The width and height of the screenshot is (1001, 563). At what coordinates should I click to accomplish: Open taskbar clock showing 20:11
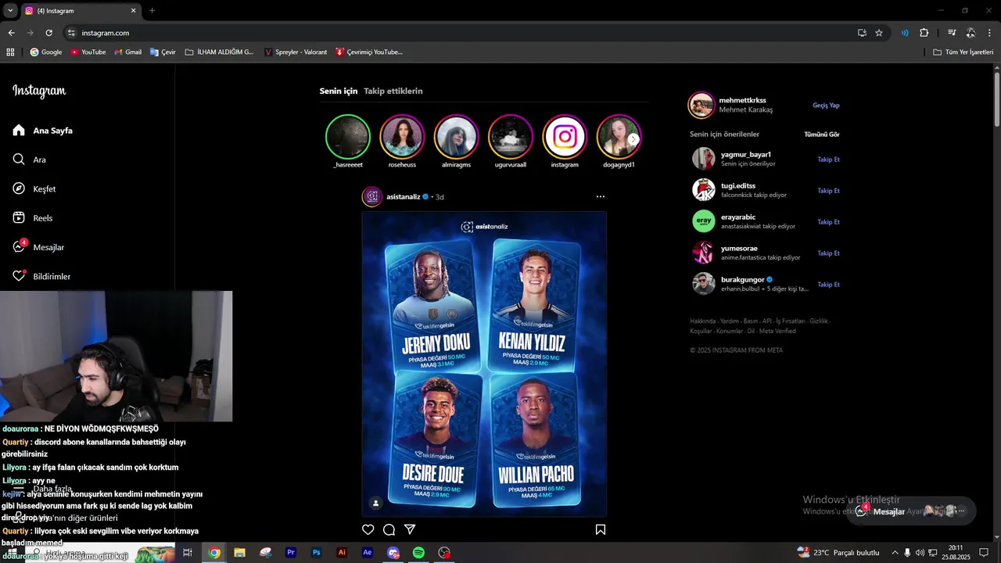(x=956, y=552)
